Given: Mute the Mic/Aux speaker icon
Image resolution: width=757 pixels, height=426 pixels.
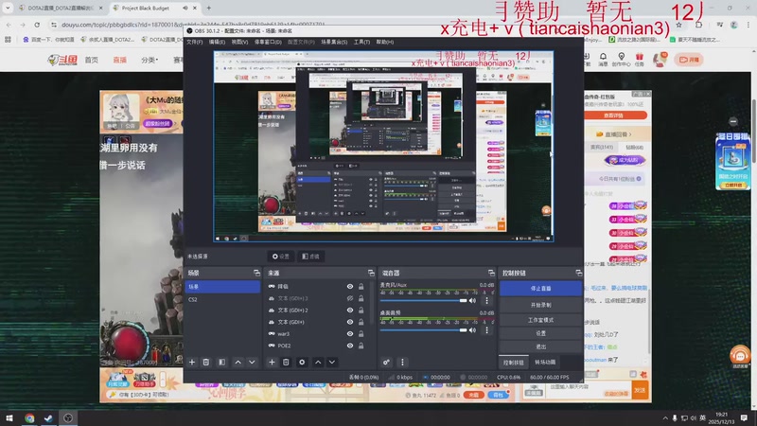Looking at the screenshot, I should [x=472, y=300].
